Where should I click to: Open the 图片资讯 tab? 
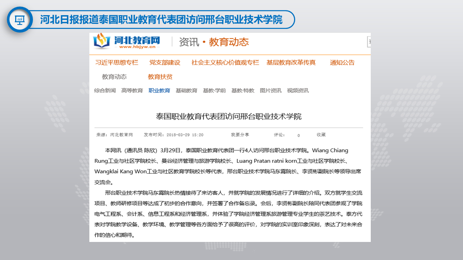(x=271, y=91)
